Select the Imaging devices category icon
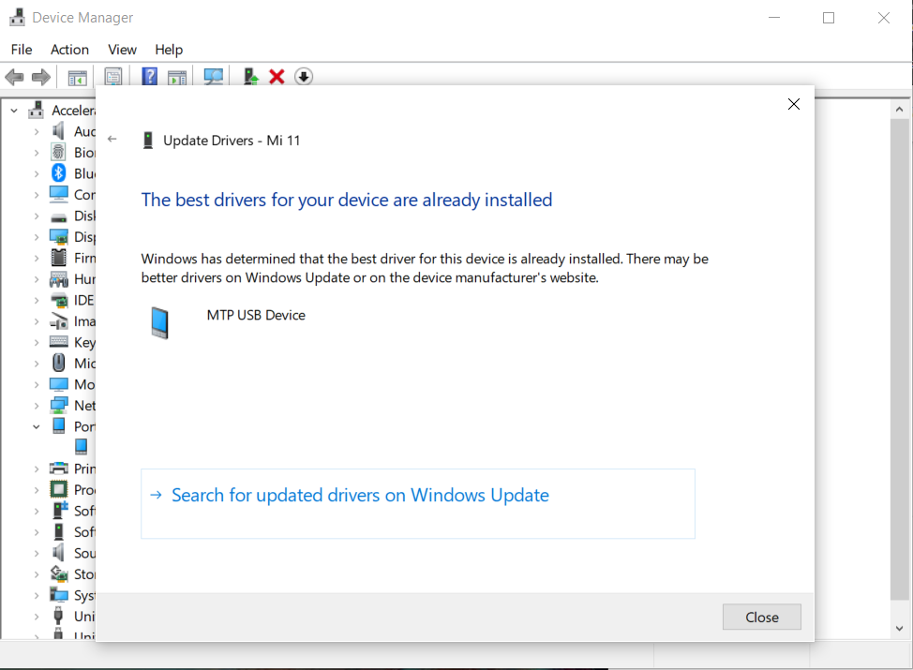 (59, 320)
